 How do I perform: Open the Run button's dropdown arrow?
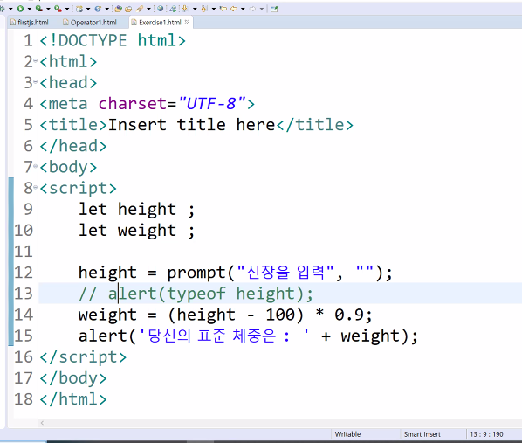point(30,9)
